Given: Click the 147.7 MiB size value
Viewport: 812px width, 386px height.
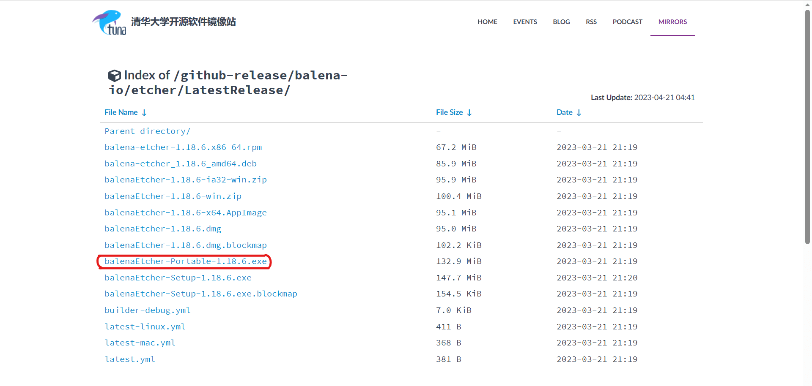Looking at the screenshot, I should coord(459,278).
